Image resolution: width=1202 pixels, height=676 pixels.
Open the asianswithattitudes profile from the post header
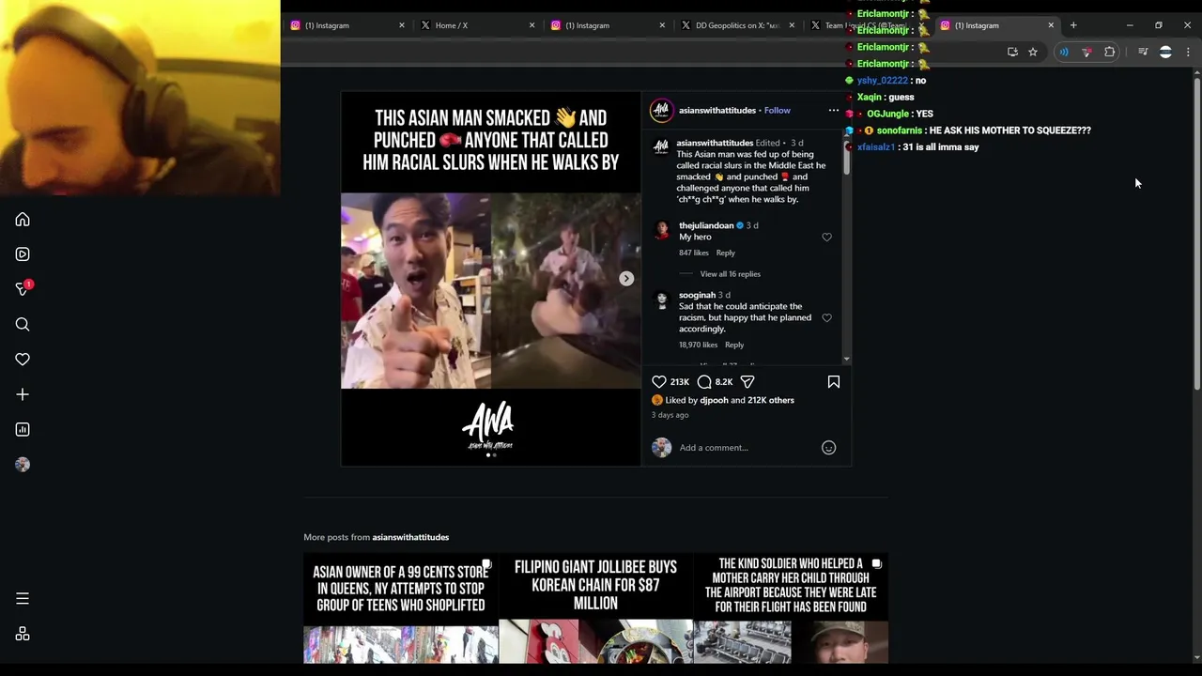pyautogui.click(x=717, y=111)
